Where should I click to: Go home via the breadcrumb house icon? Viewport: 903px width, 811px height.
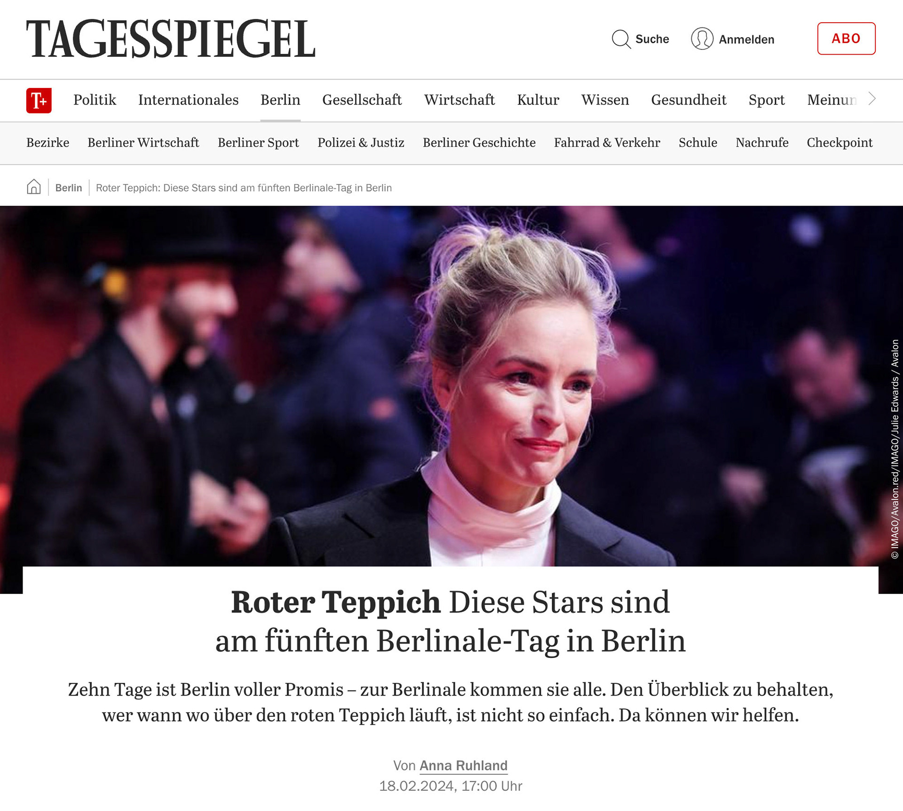34,187
